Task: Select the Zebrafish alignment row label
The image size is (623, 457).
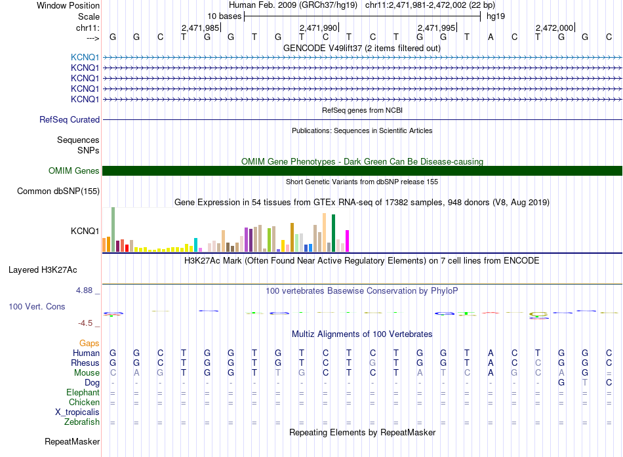Action: pos(82,422)
